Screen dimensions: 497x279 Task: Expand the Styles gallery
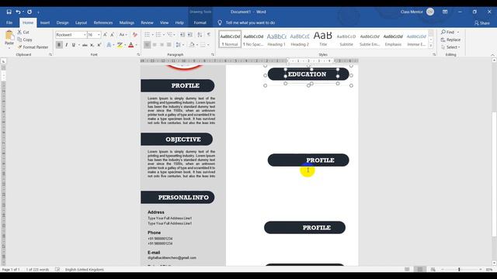[431, 46]
